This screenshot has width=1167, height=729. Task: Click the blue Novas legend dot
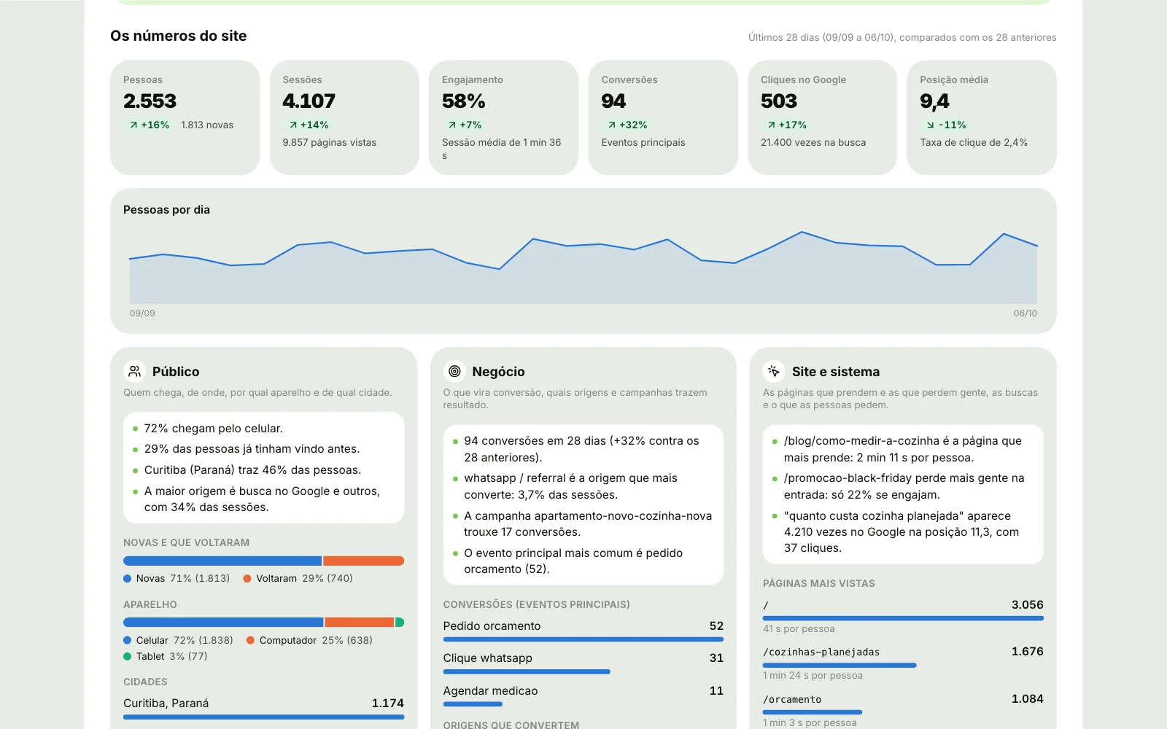128,579
